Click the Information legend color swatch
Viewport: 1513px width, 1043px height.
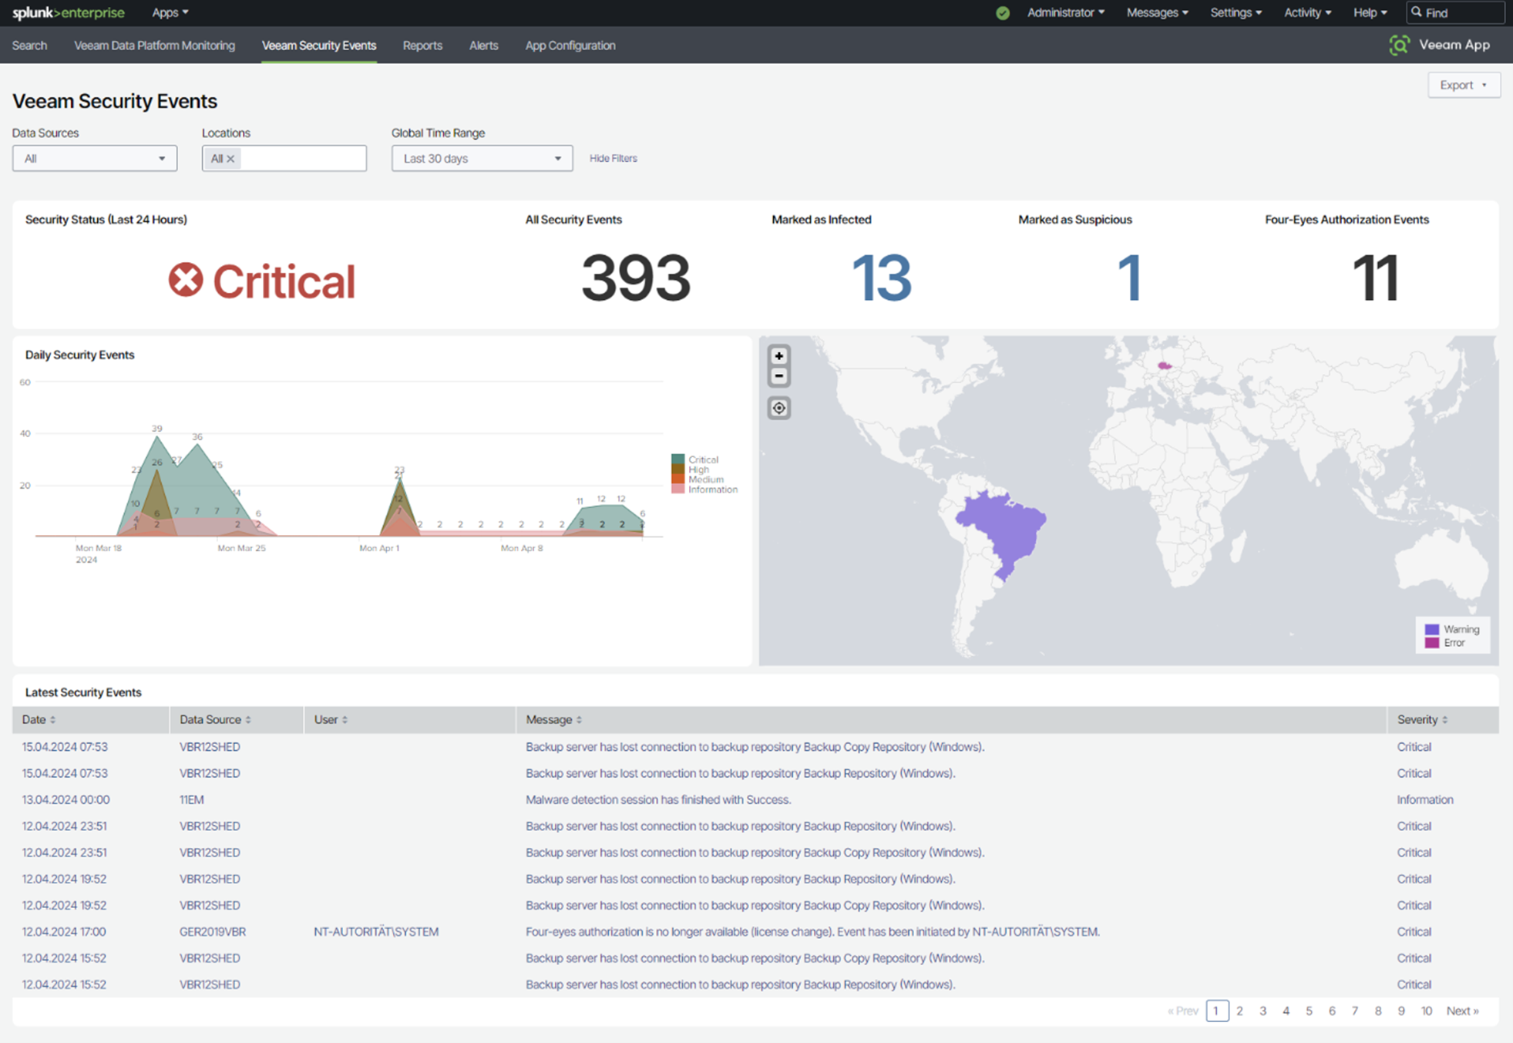pos(677,490)
